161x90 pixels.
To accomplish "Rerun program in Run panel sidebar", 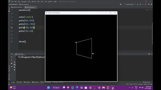I will coord(12,57).
